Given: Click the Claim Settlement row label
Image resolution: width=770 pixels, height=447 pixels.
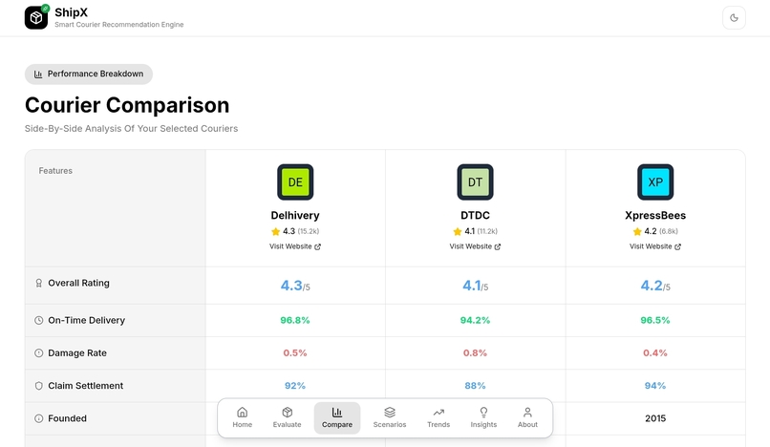Looking at the screenshot, I should [85, 386].
